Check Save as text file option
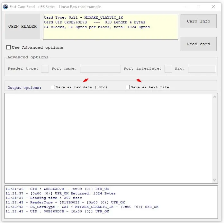The width and height of the screenshot is (224, 223). coord(128,87)
